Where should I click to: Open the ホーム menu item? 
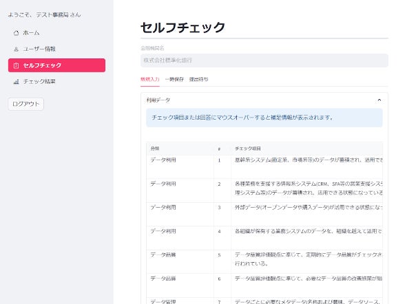click(56, 33)
